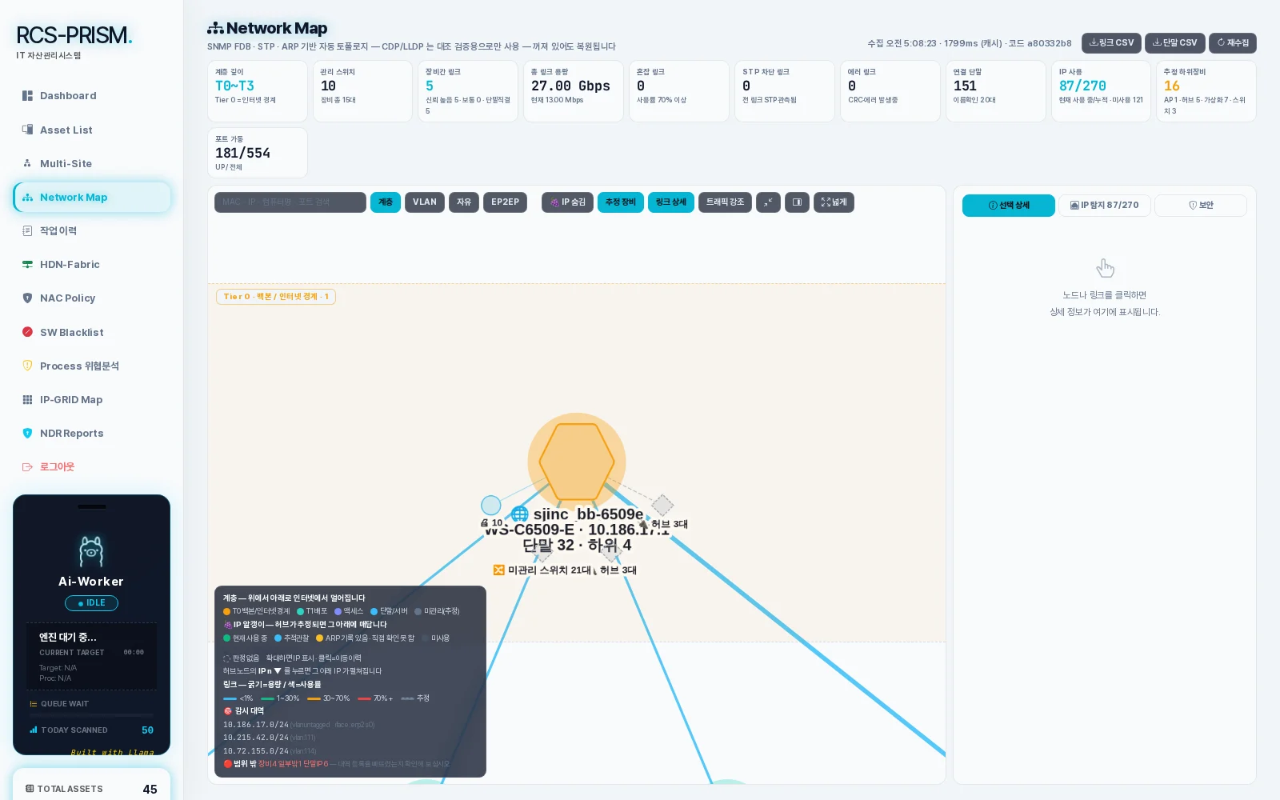Select the 보안 tab

click(x=1201, y=206)
